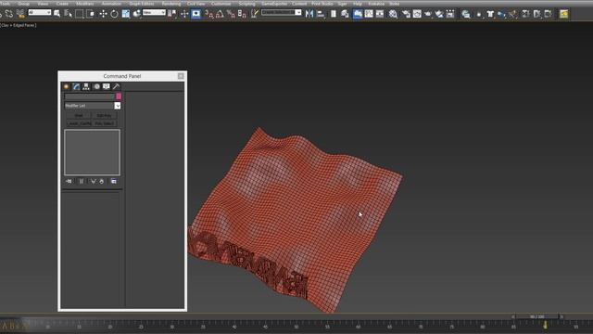Image resolution: width=593 pixels, height=334 pixels.
Task: Open Render Setup icon
Action: point(406,14)
